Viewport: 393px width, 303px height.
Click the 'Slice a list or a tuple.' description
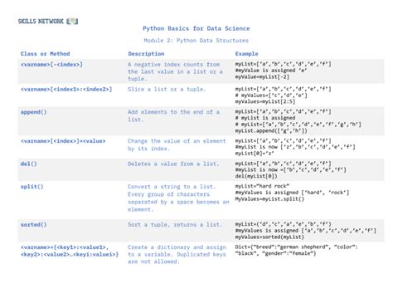point(167,90)
